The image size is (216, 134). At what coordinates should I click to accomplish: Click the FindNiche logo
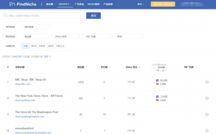(23, 4)
